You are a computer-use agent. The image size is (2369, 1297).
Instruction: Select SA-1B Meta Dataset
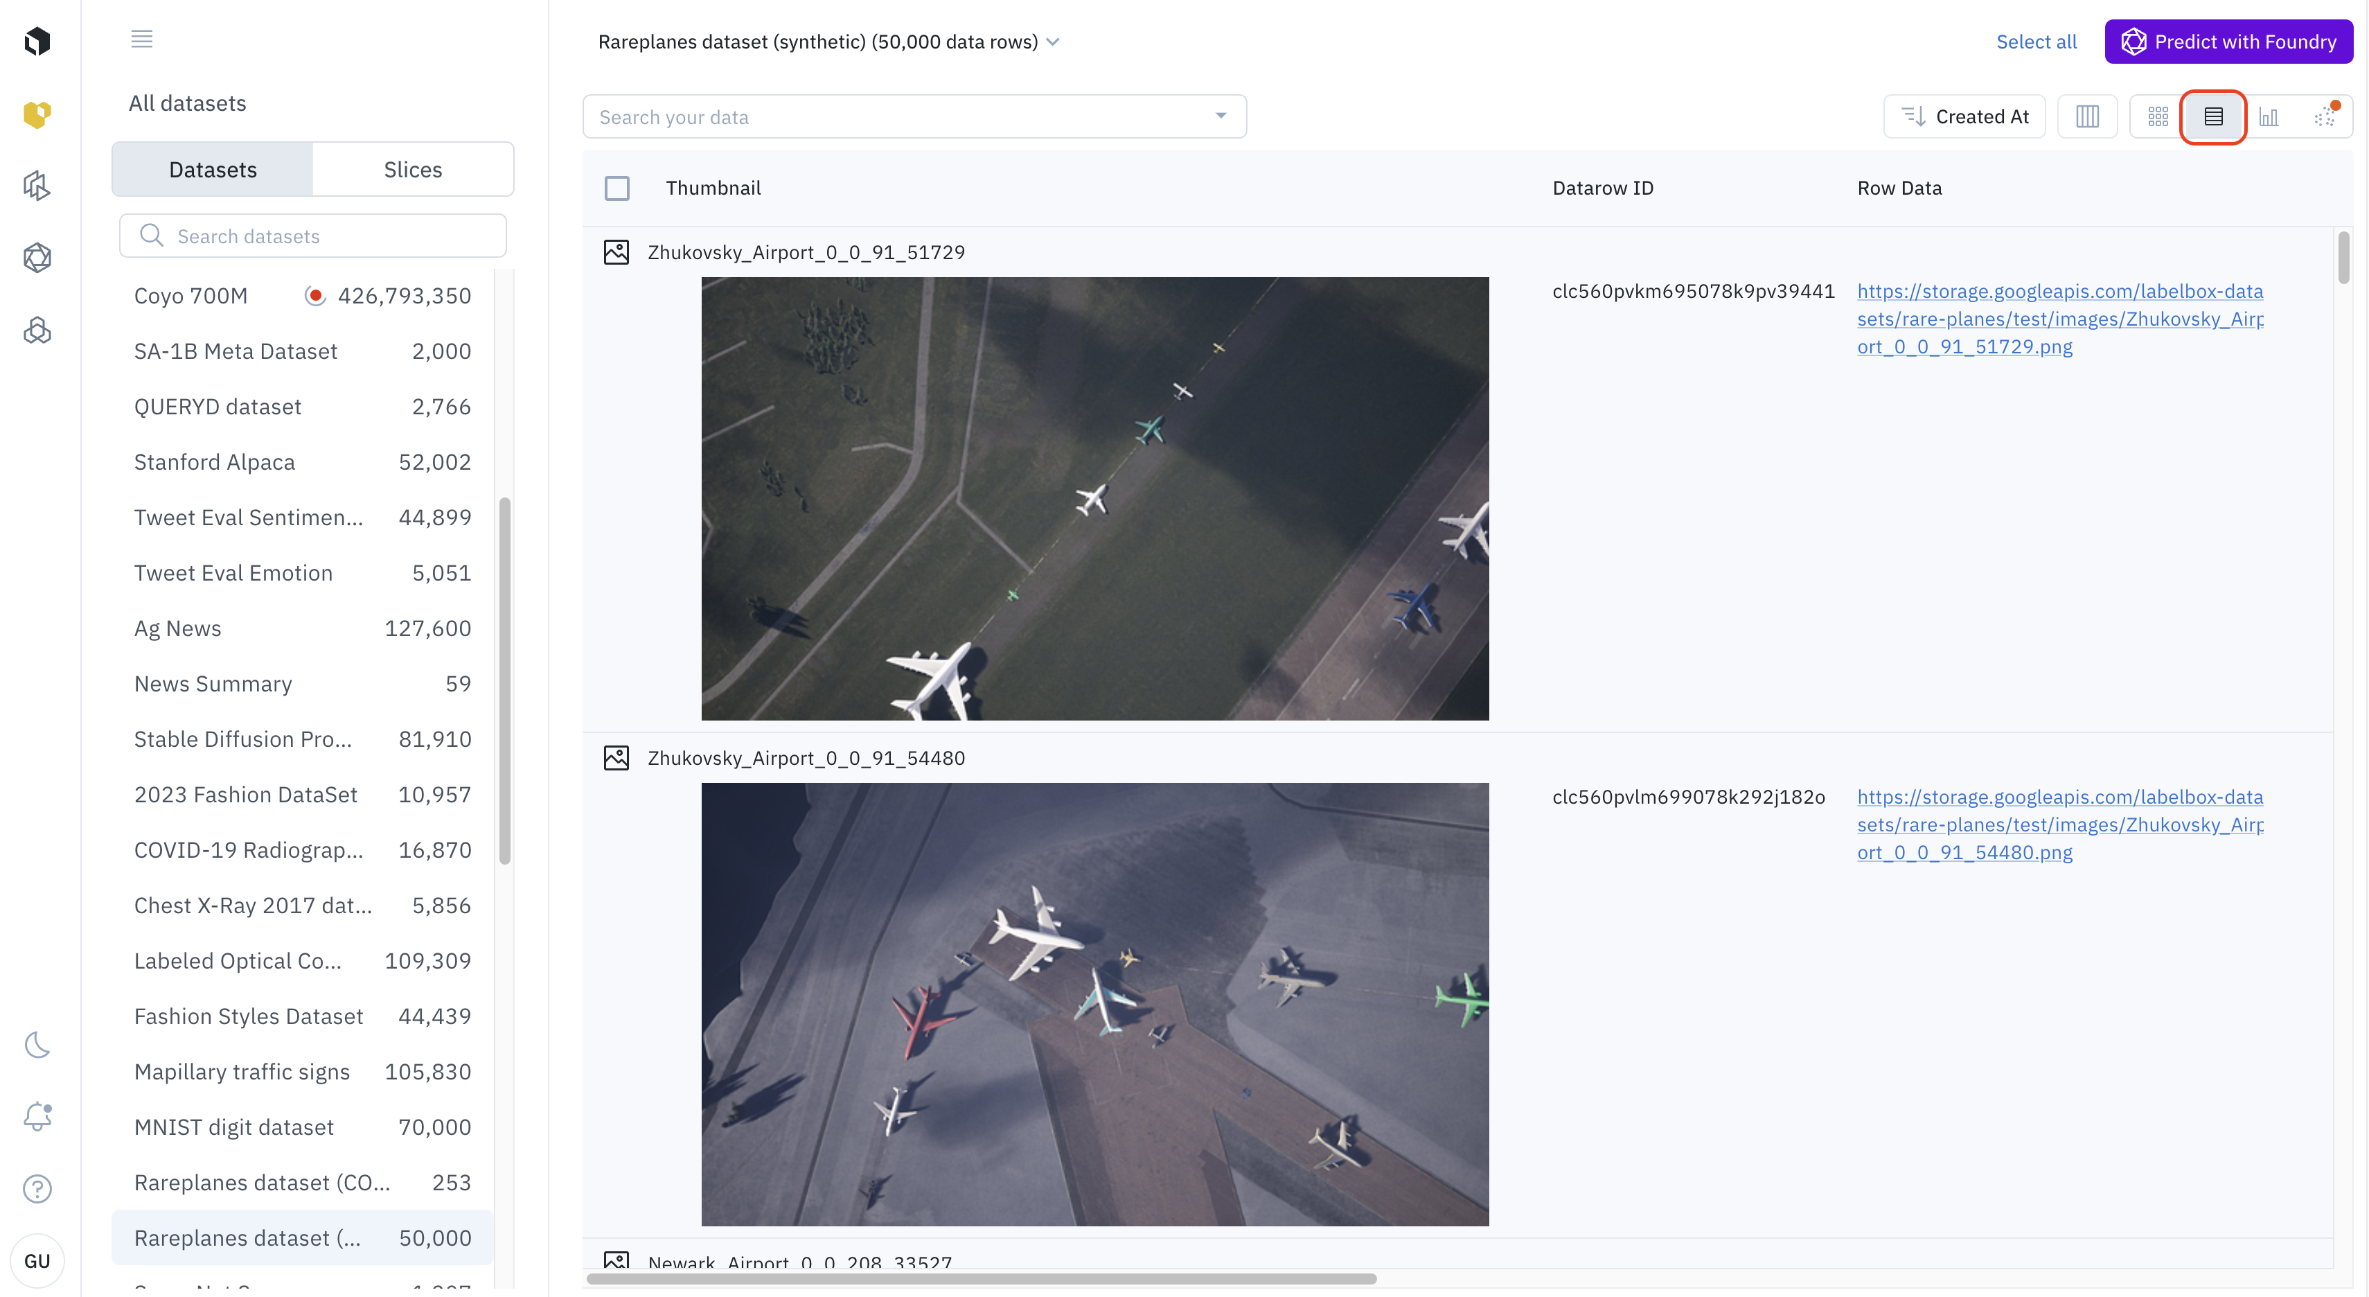(301, 351)
